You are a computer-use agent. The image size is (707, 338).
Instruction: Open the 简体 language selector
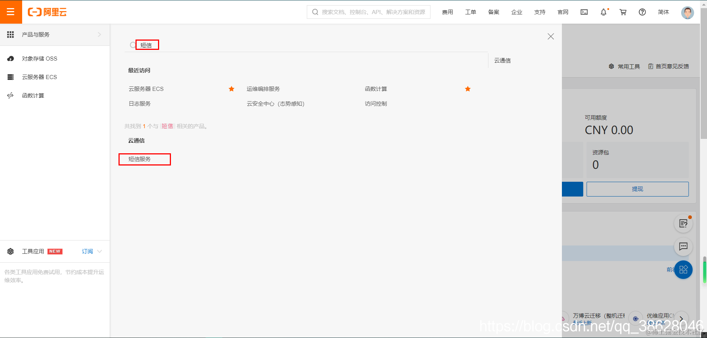(663, 12)
